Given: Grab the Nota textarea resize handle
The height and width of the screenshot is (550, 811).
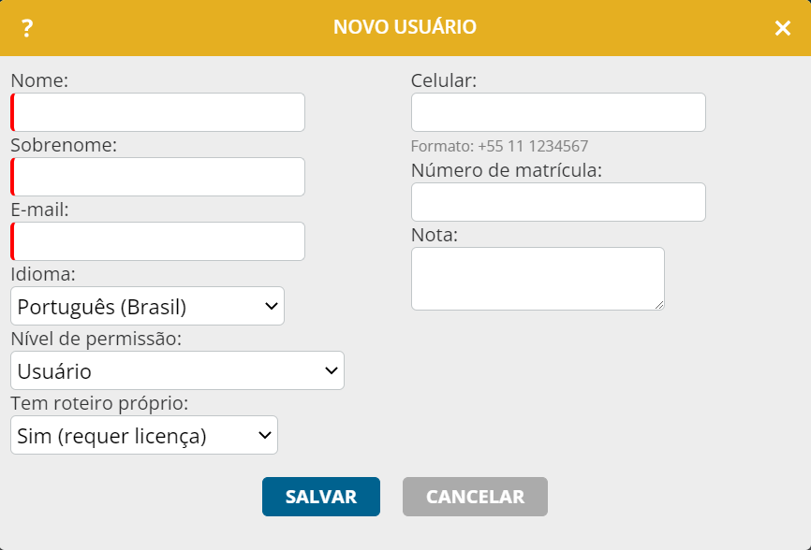Looking at the screenshot, I should [659, 305].
